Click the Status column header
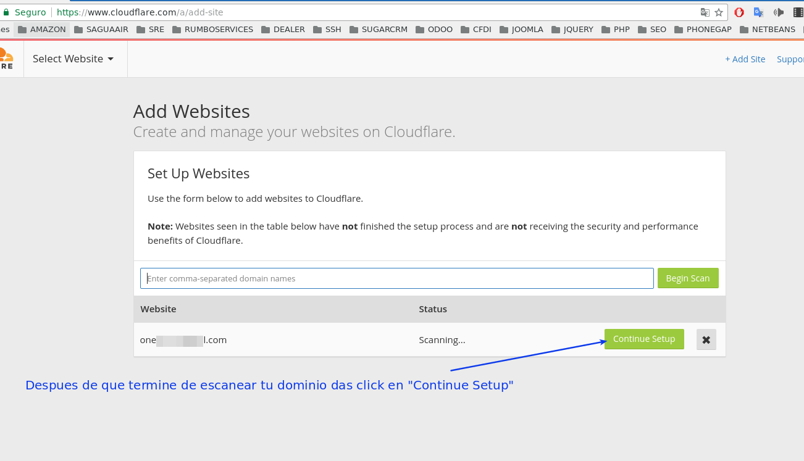Screen dimensions: 804x461 point(433,309)
